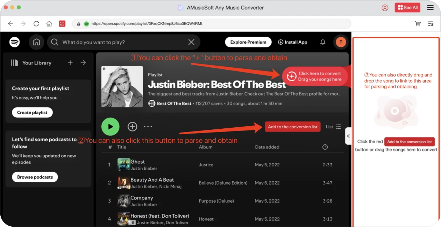Open album link 'Purpose (Deluxe)'
The height and width of the screenshot is (227, 441).
(x=216, y=201)
